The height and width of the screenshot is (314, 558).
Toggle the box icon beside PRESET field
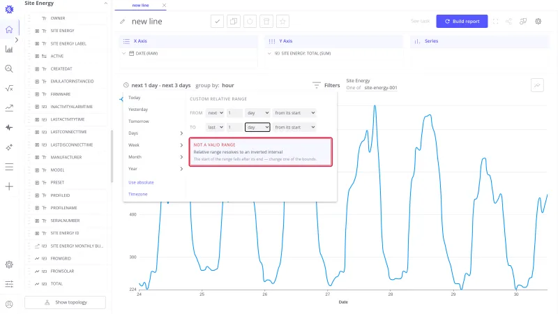pos(37,183)
